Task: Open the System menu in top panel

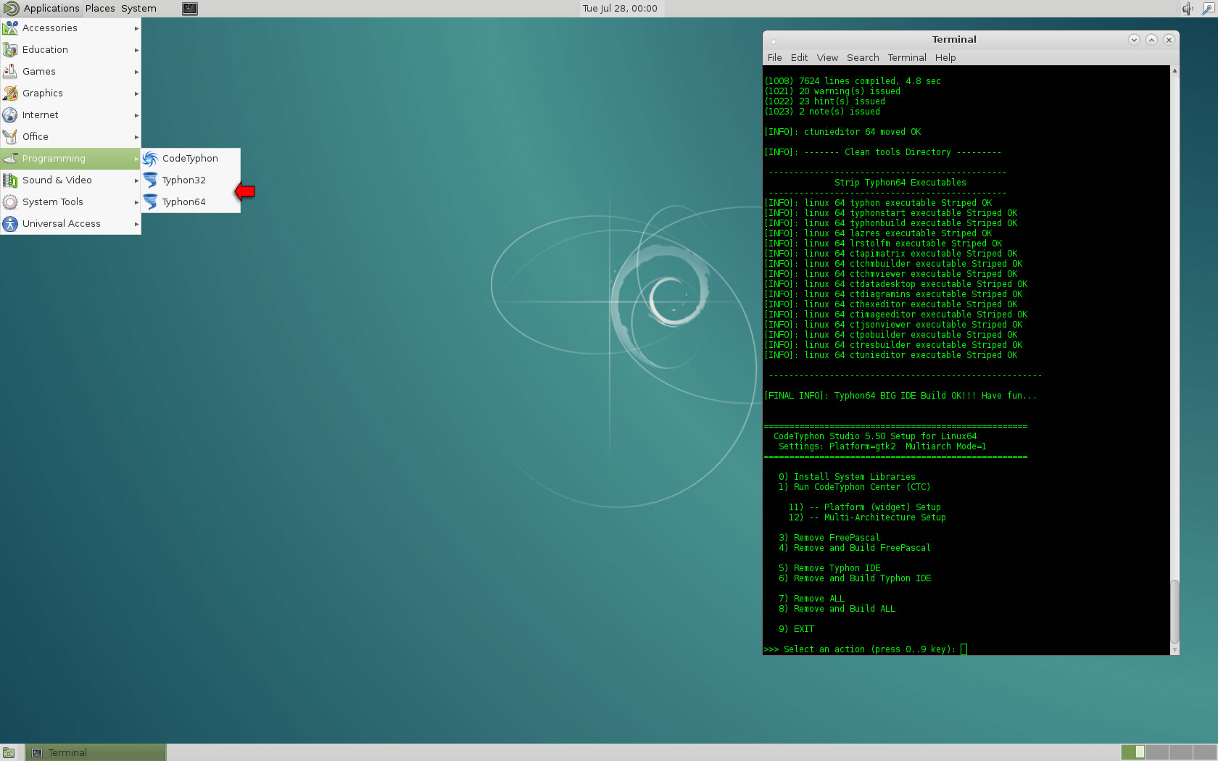Action: tap(138, 9)
